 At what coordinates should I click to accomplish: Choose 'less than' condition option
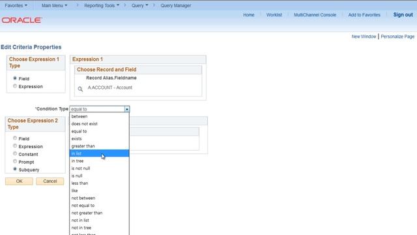100,183
